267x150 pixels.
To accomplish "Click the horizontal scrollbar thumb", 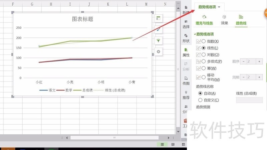I will pyautogui.click(x=114, y=138).
